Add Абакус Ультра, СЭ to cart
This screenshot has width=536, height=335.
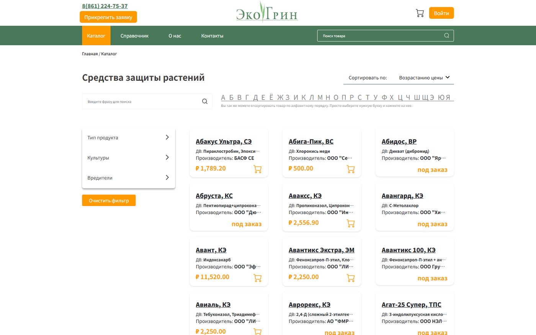point(258,169)
